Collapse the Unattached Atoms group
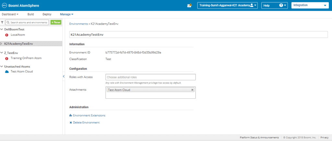 point(2,66)
